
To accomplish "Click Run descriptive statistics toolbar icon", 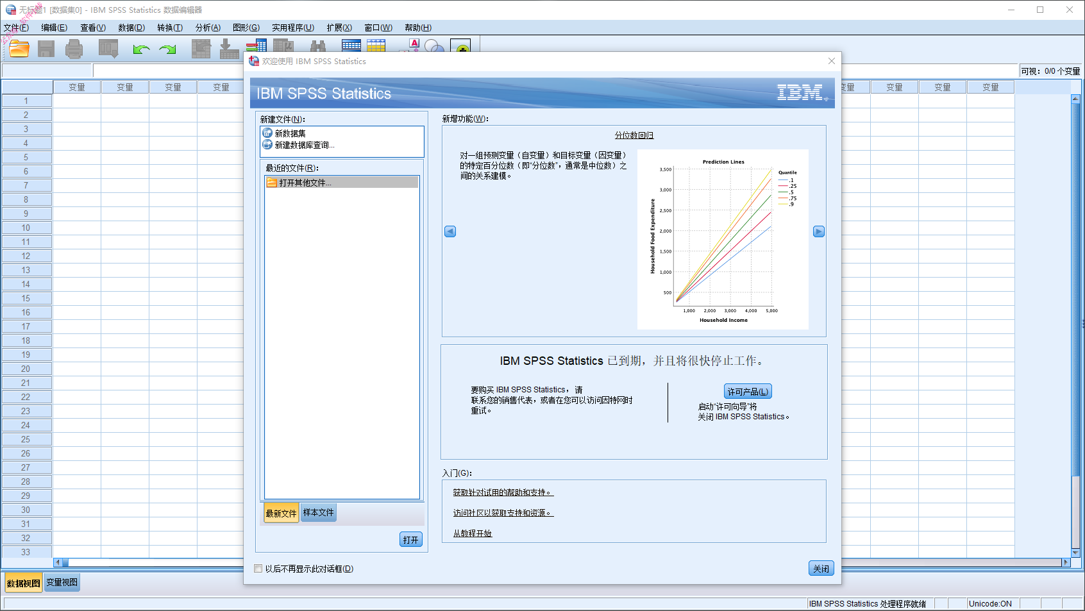I will [283, 46].
